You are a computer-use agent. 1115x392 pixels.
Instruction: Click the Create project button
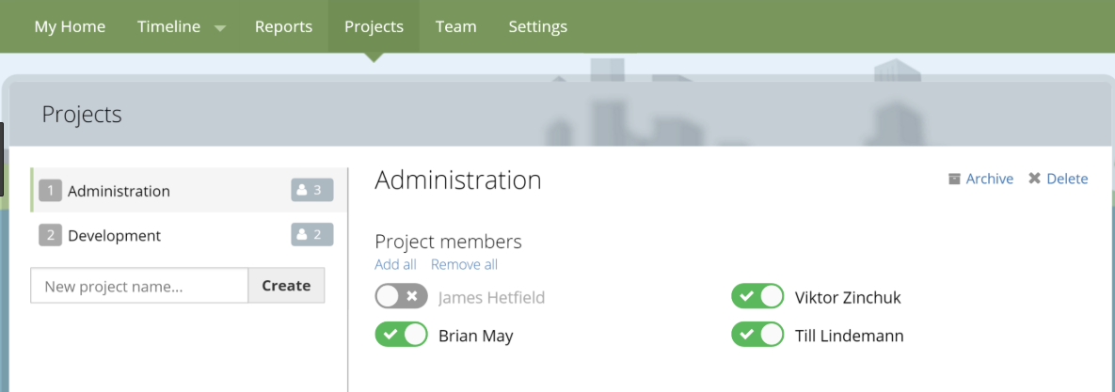coord(287,286)
